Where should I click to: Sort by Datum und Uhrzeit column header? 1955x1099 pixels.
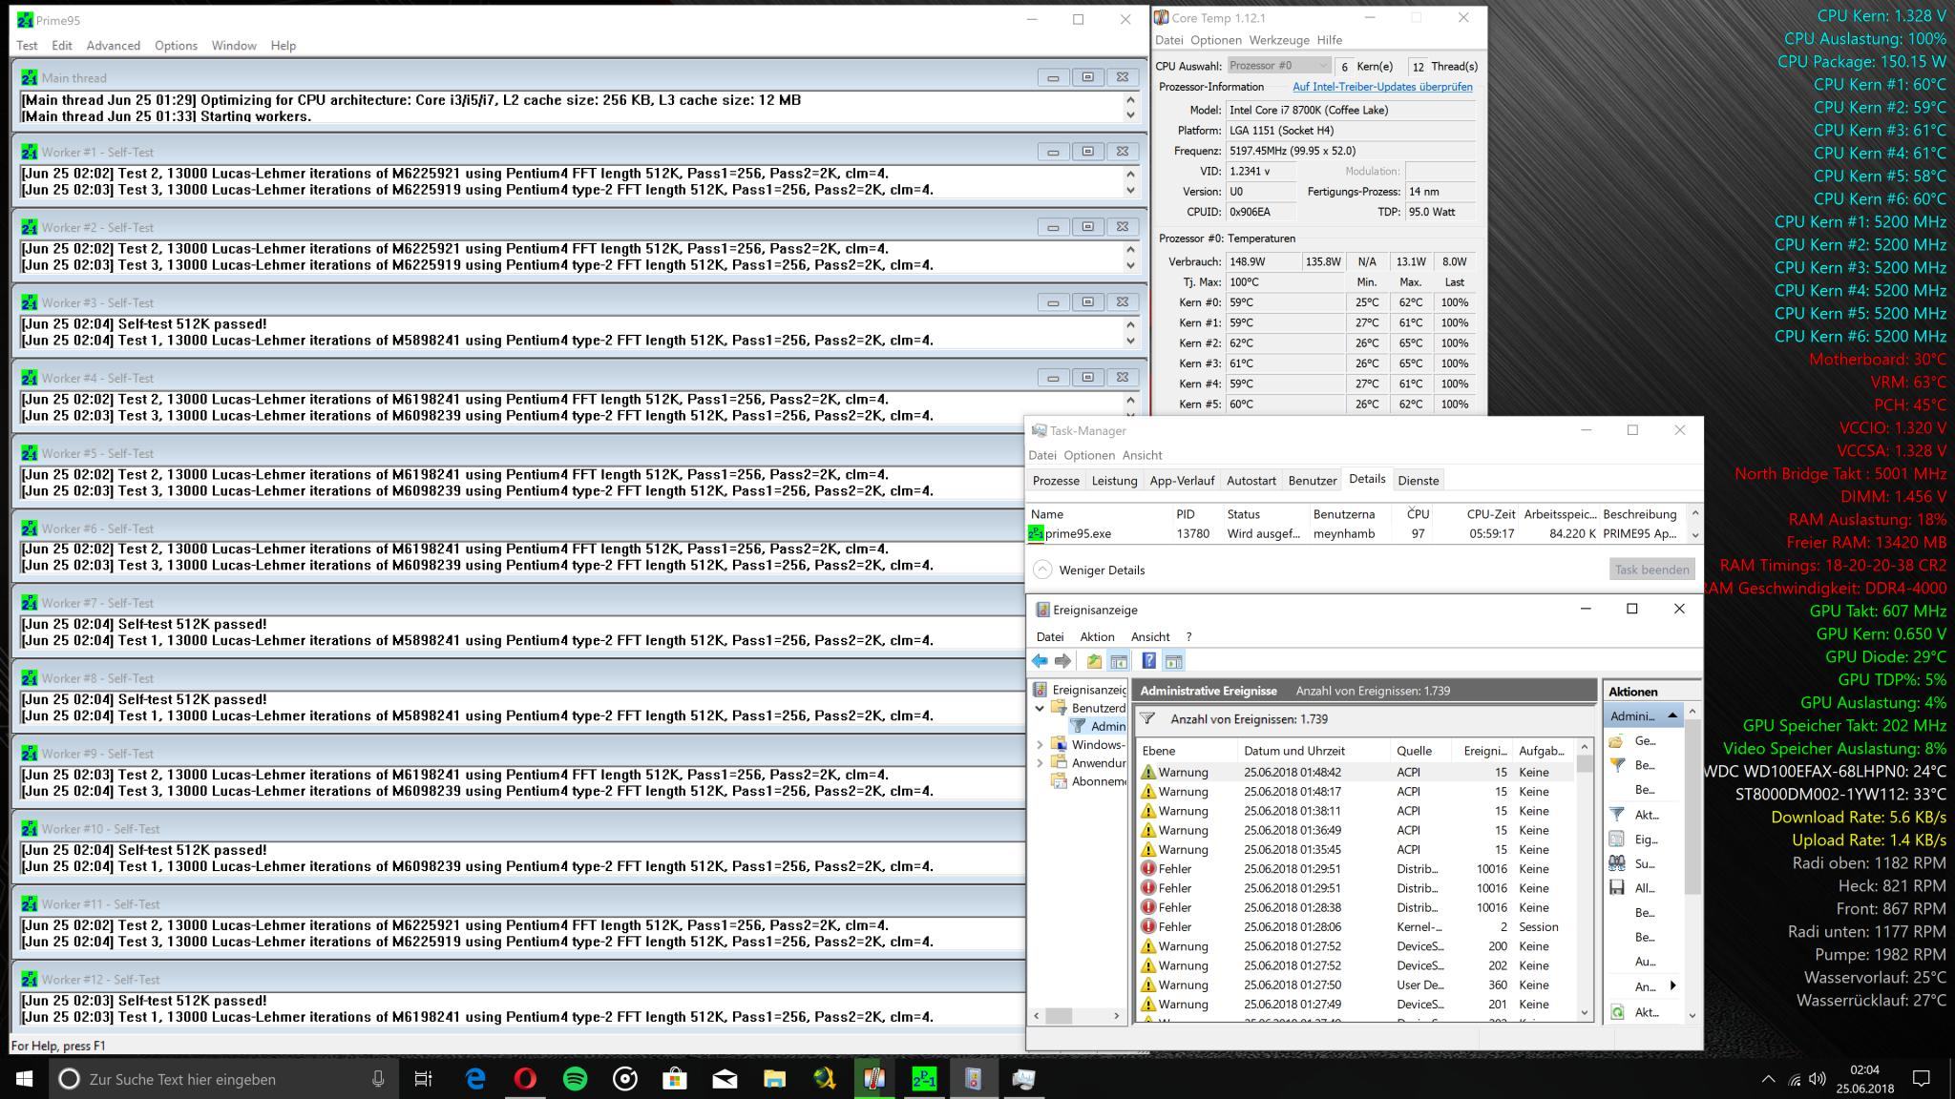[x=1314, y=751]
